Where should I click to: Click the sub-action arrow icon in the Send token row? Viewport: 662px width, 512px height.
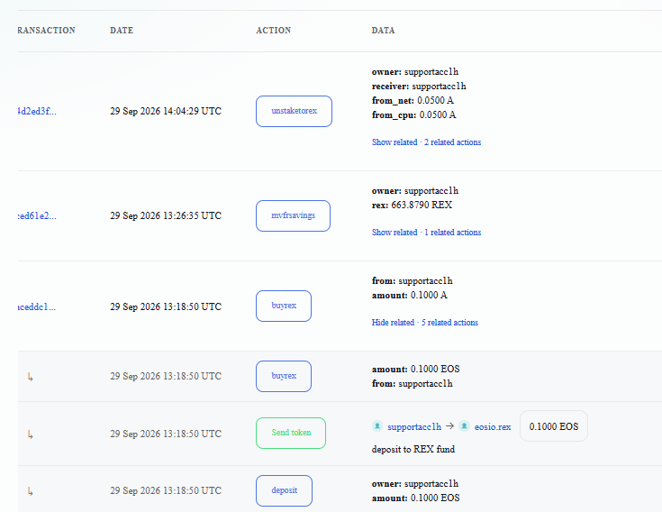click(x=30, y=434)
